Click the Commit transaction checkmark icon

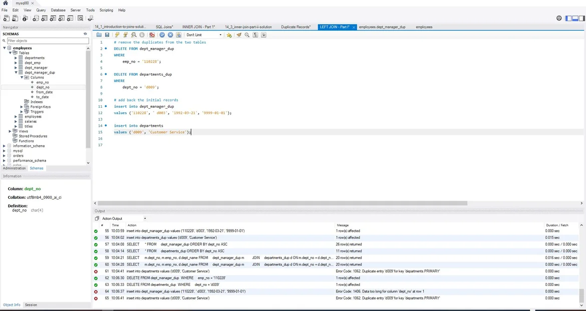pyautogui.click(x=162, y=35)
